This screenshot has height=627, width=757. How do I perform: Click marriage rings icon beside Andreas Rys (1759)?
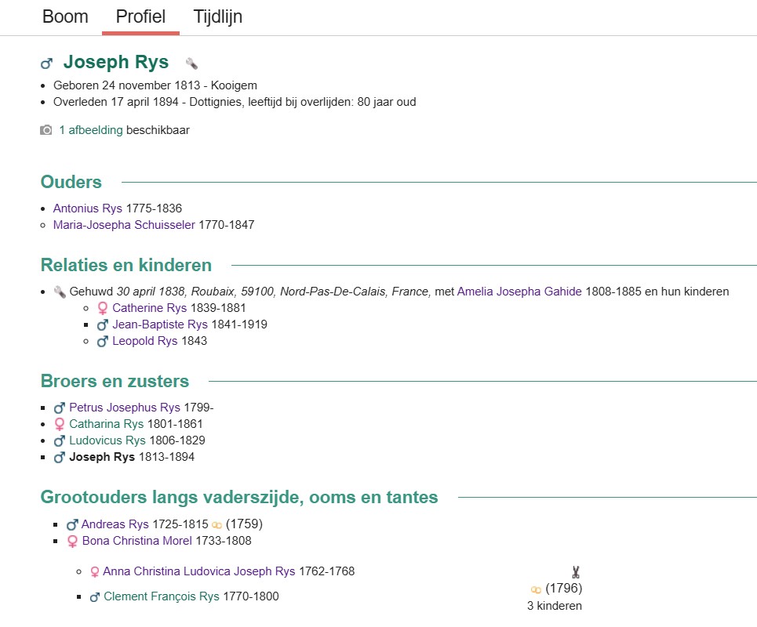point(217,524)
